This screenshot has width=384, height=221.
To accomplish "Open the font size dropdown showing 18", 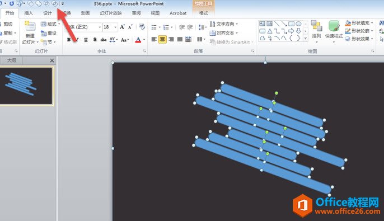I will [110, 27].
